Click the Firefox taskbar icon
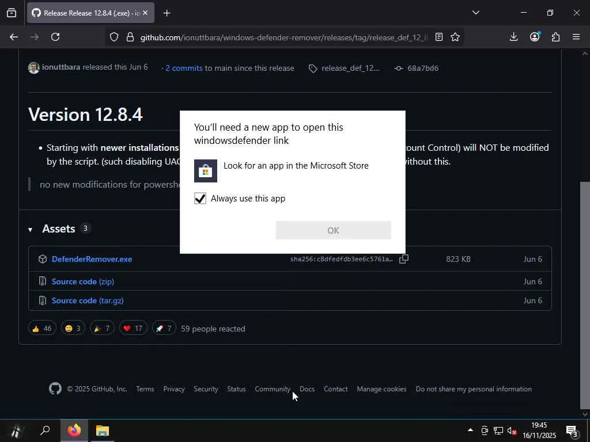 (74, 430)
